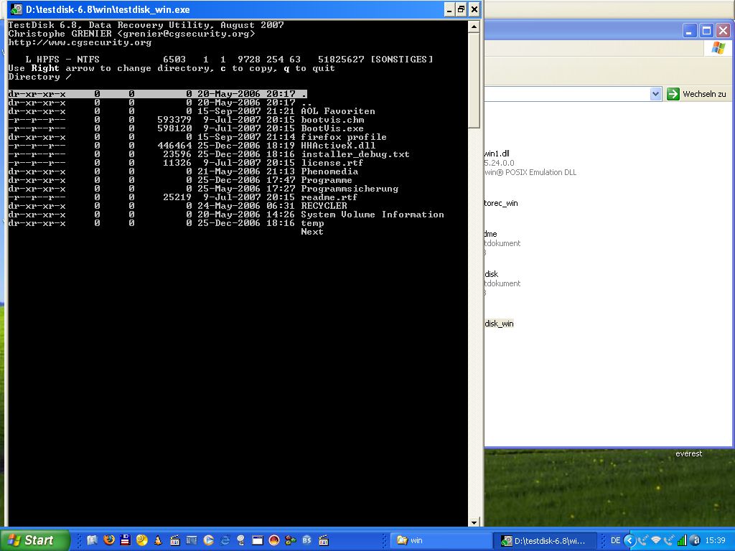The image size is (735, 551).
Task: Click the console vertical scrollbar thumb
Action: pos(474,80)
